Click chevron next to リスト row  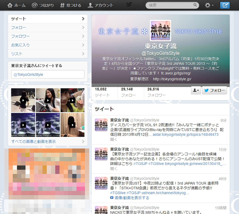pyautogui.click(x=83, y=53)
